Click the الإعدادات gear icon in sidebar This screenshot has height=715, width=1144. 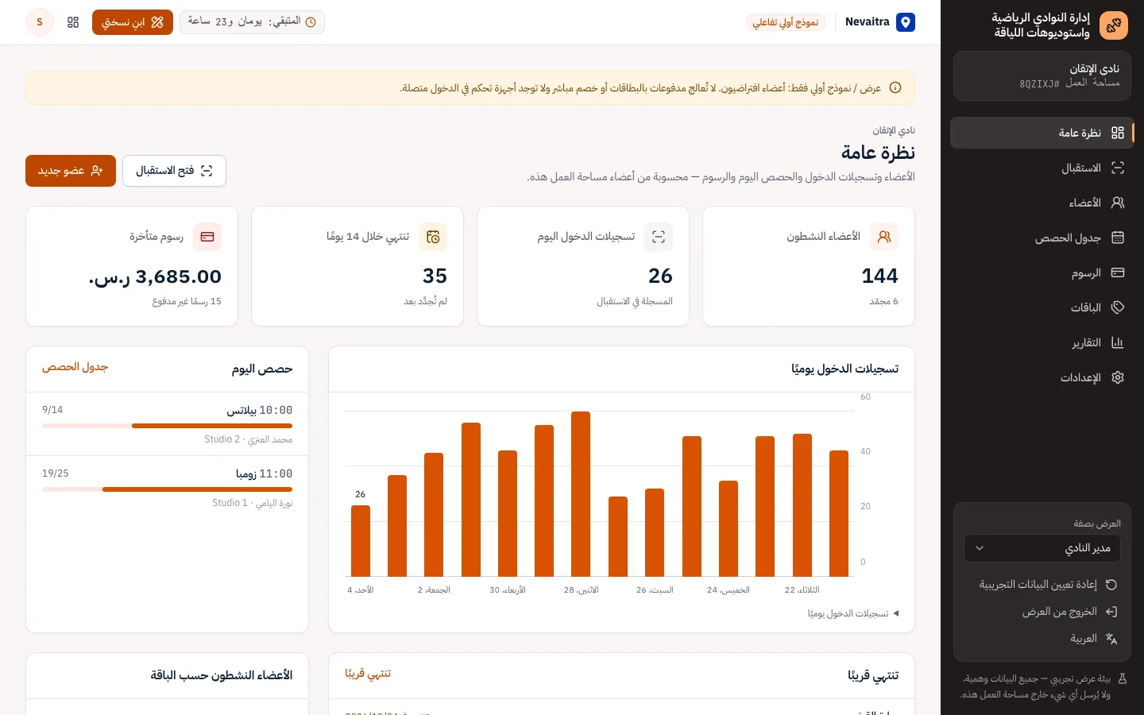pos(1118,377)
